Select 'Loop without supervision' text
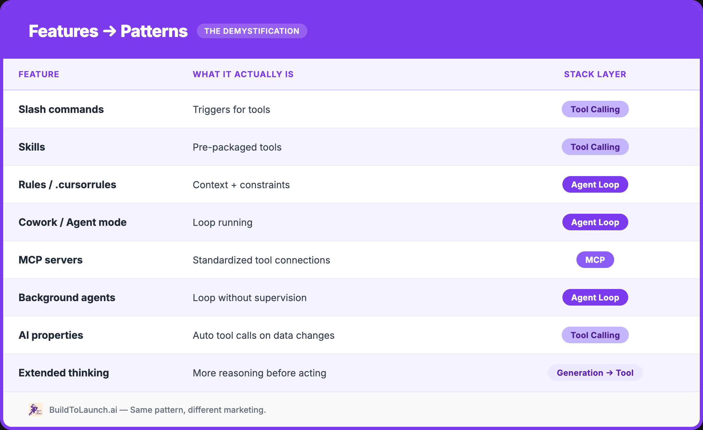 [x=250, y=298]
